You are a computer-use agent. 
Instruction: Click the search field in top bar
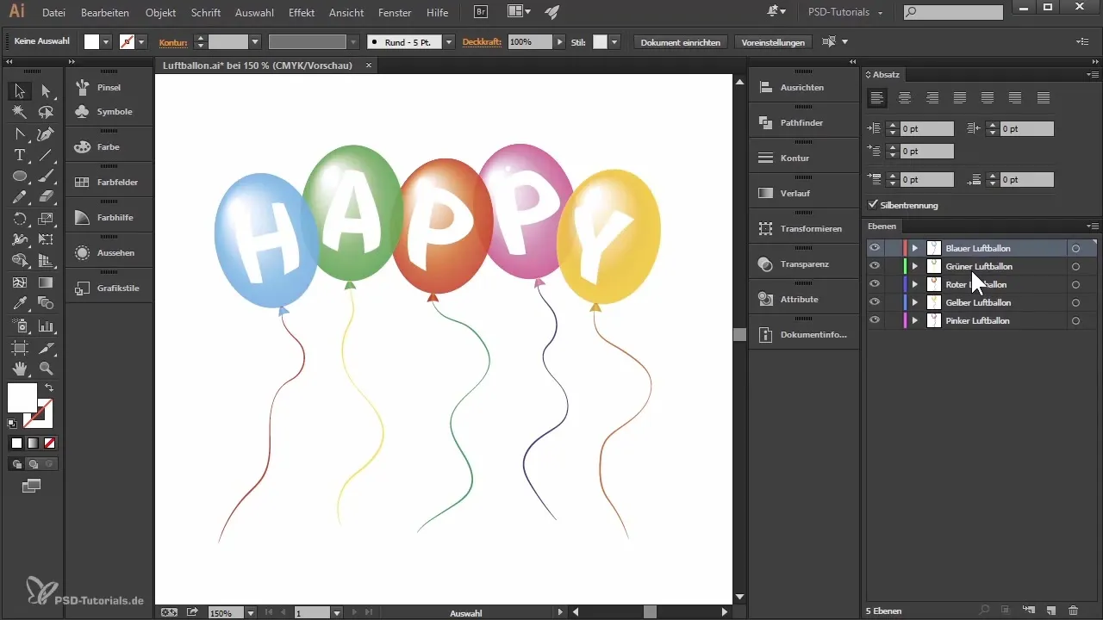(x=954, y=12)
